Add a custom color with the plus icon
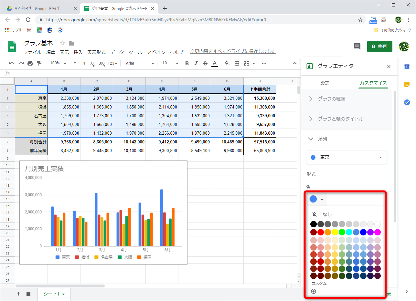This screenshot has width=416, height=301. click(313, 291)
